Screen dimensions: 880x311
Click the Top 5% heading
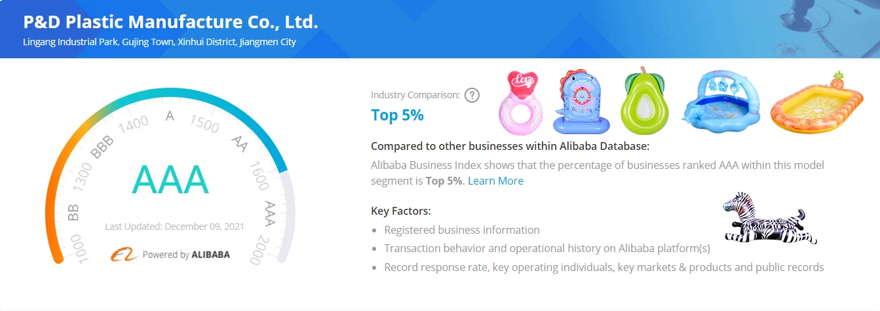click(x=397, y=115)
